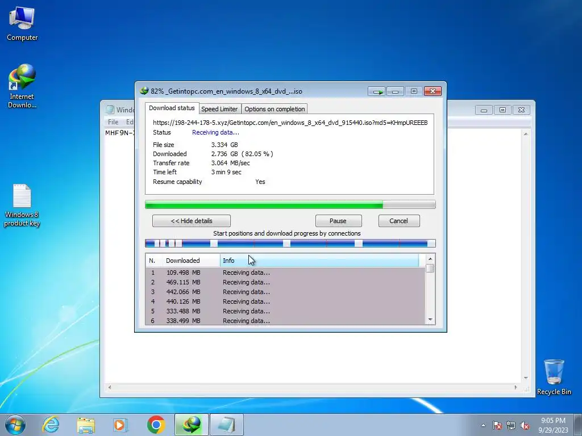Screen dimensions: 582x436
Task: Open the Options on completion tab
Action: pyautogui.click(x=275, y=109)
